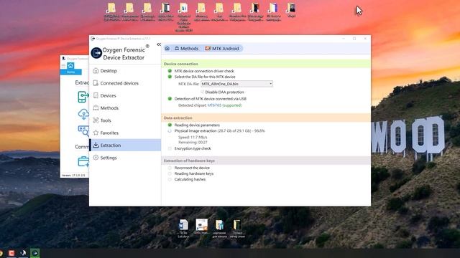The height and width of the screenshot is (258, 460).
Task: Click the Oxygen Forensic Device Extractor logo
Action: tap(96, 53)
